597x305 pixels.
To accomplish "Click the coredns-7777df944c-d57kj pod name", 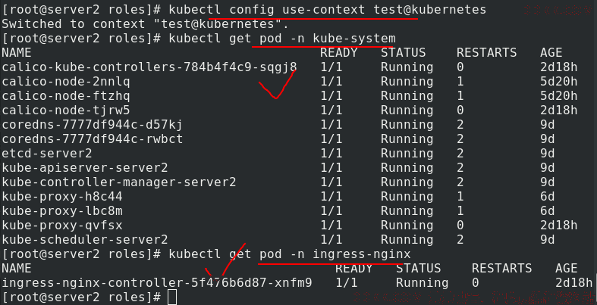I will point(92,125).
